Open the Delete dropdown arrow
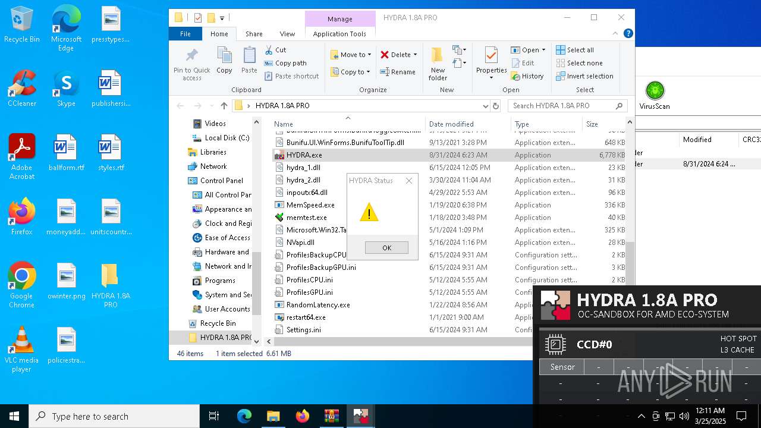The width and height of the screenshot is (761, 428). click(x=415, y=55)
